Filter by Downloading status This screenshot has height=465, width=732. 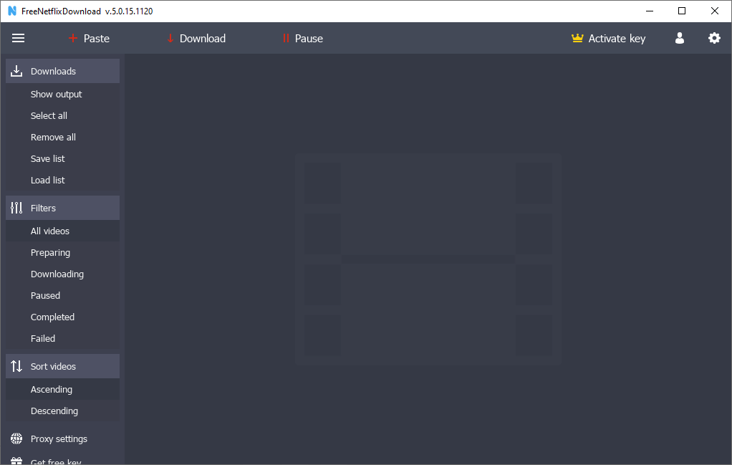point(62,274)
